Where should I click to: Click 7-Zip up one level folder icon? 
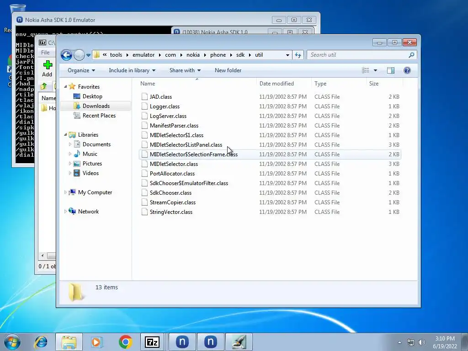tap(43, 86)
